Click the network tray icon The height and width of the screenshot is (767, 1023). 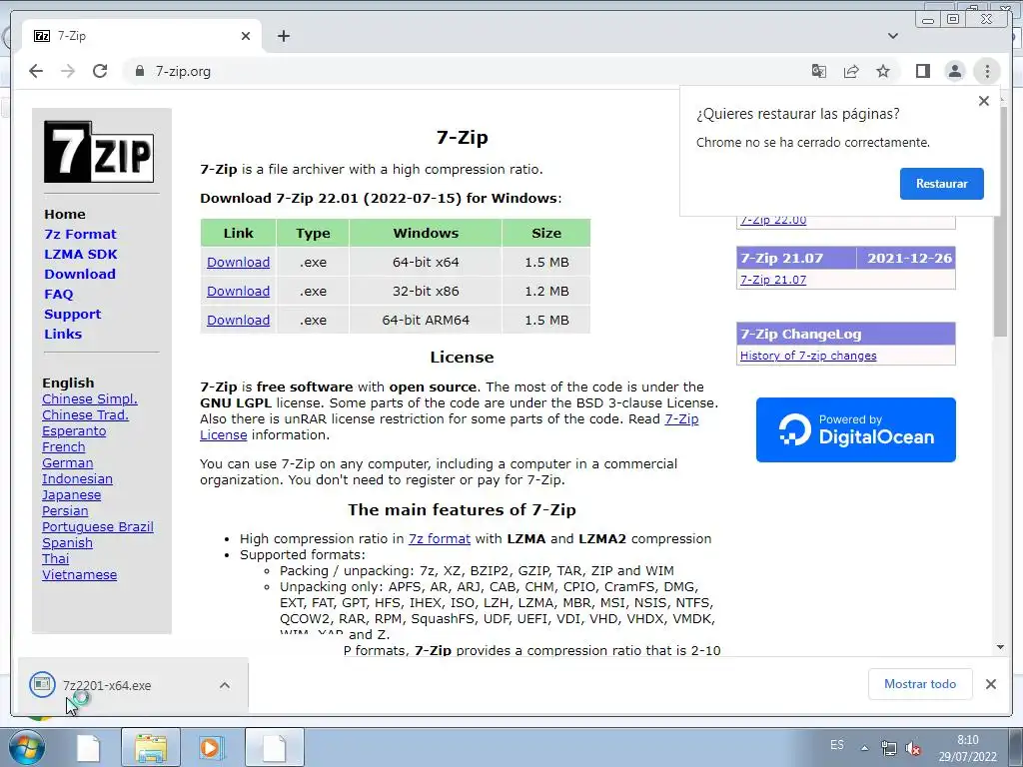pos(888,748)
